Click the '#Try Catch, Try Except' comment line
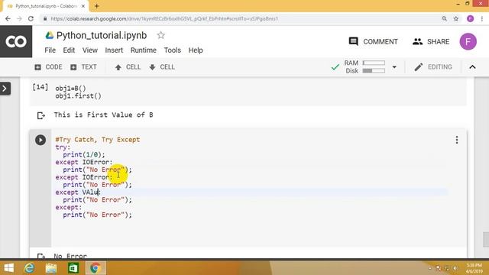This screenshot has height=275, width=489. point(98,139)
